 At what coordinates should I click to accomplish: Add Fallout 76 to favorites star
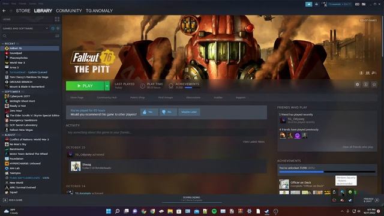374,85
